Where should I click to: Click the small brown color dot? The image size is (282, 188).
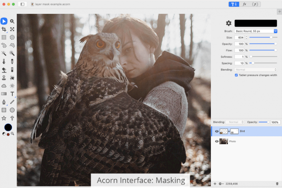tap(8, 134)
